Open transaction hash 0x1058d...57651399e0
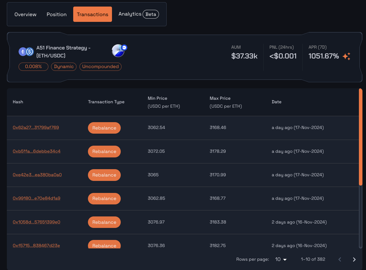The image size is (366, 270). click(37, 222)
